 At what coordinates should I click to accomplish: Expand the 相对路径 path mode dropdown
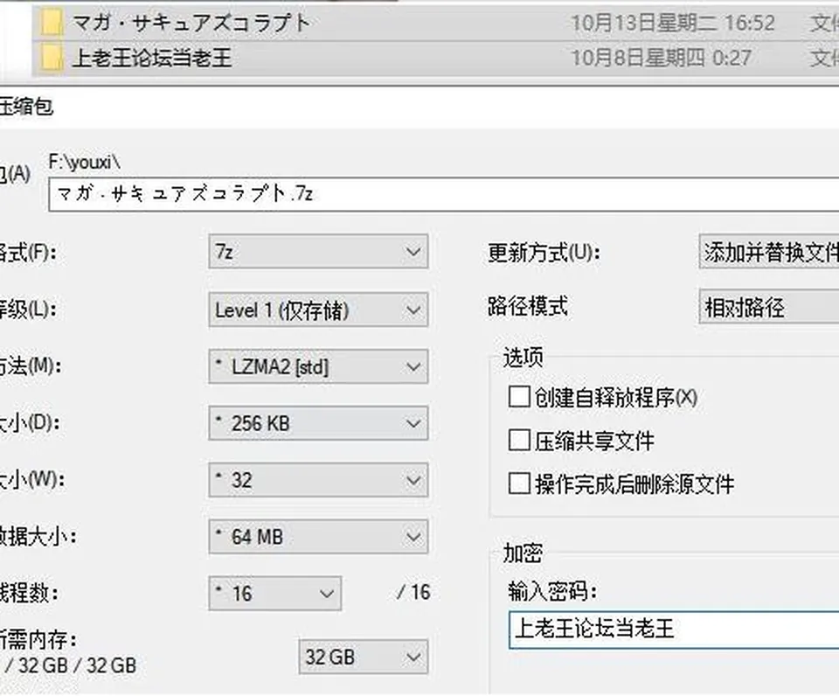click(769, 307)
